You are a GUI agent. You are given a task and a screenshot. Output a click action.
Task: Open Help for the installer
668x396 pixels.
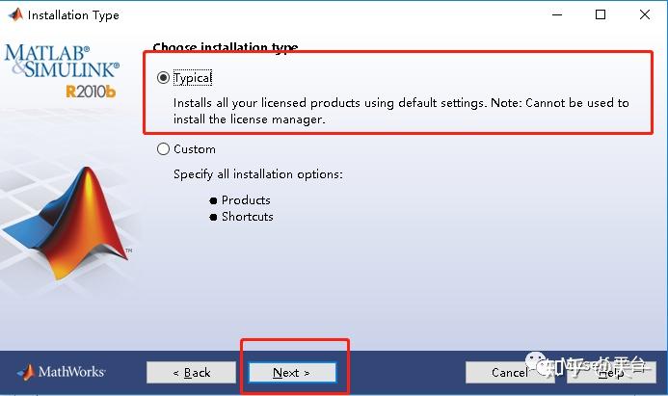(611, 373)
